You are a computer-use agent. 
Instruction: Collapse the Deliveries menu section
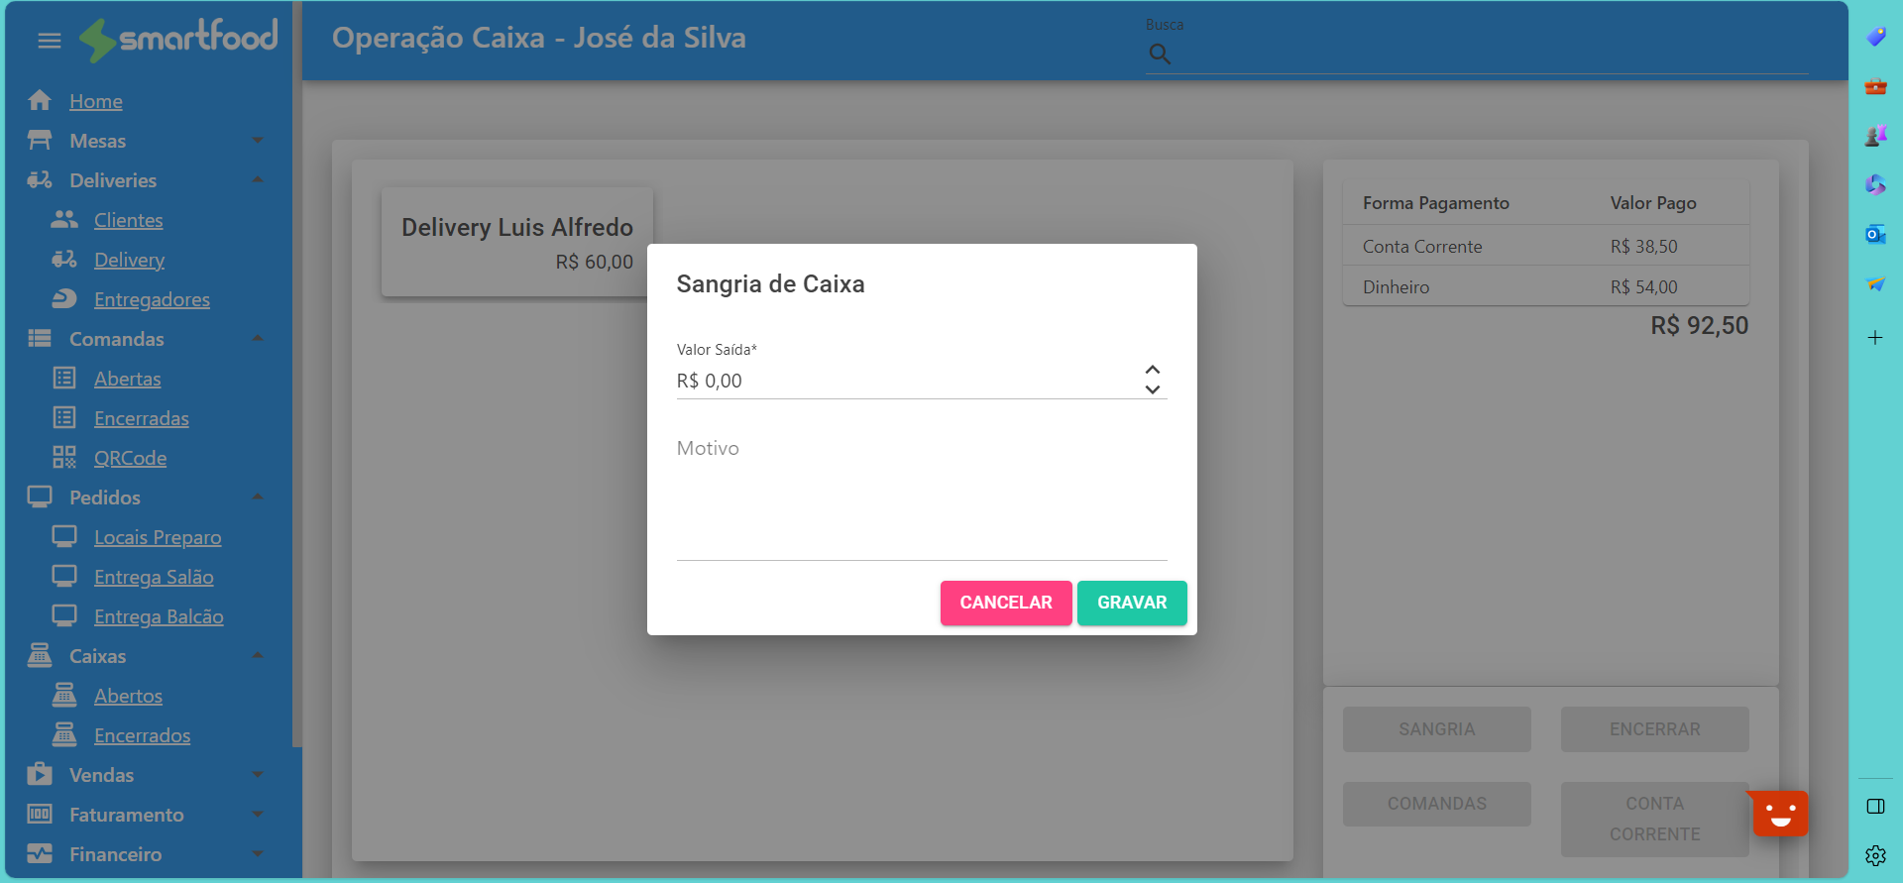[258, 180]
